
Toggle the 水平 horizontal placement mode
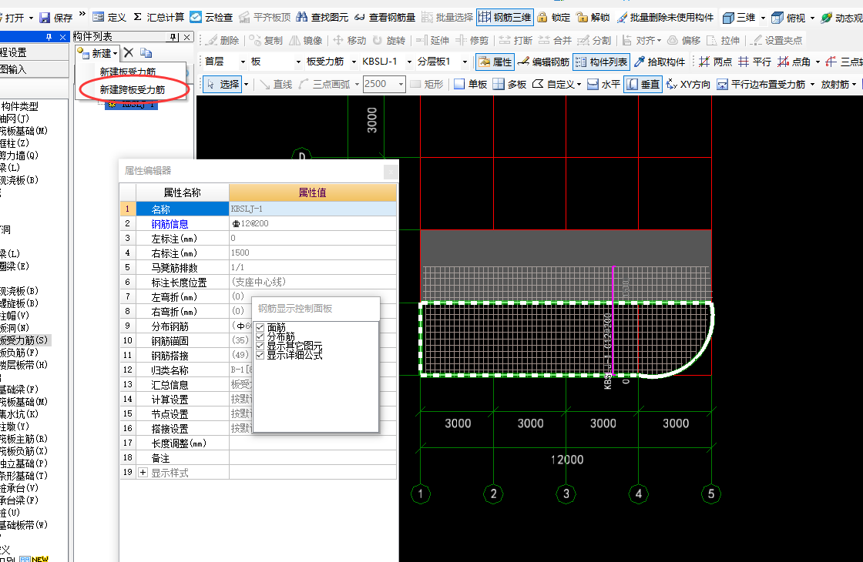[x=604, y=84]
